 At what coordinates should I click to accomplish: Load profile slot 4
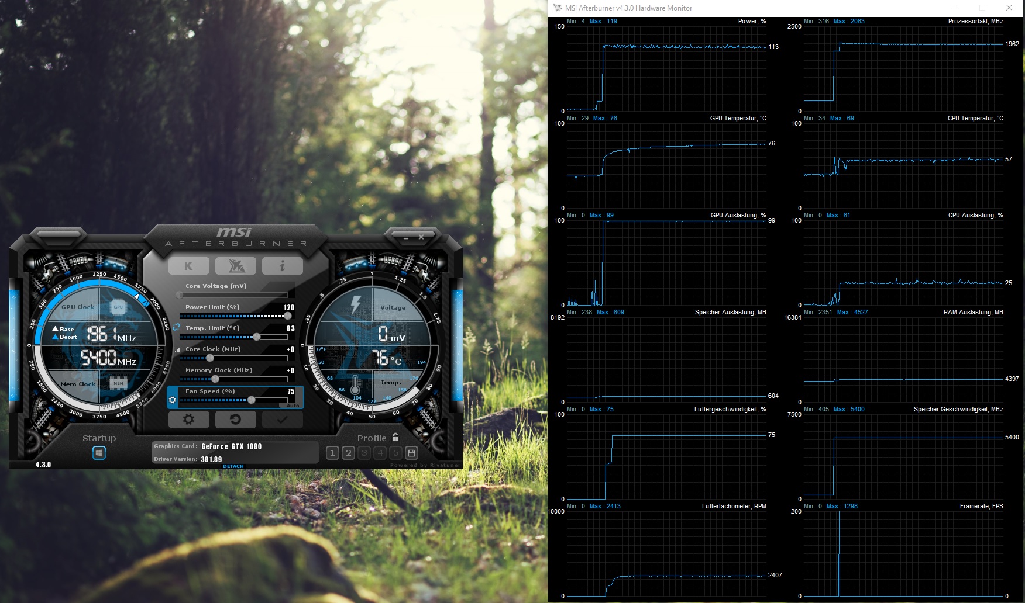[380, 453]
